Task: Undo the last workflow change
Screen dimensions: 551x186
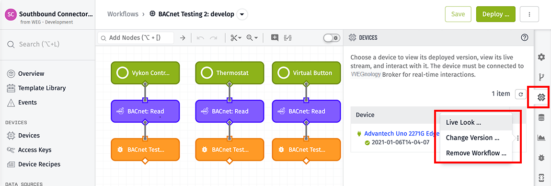Action: 200,38
